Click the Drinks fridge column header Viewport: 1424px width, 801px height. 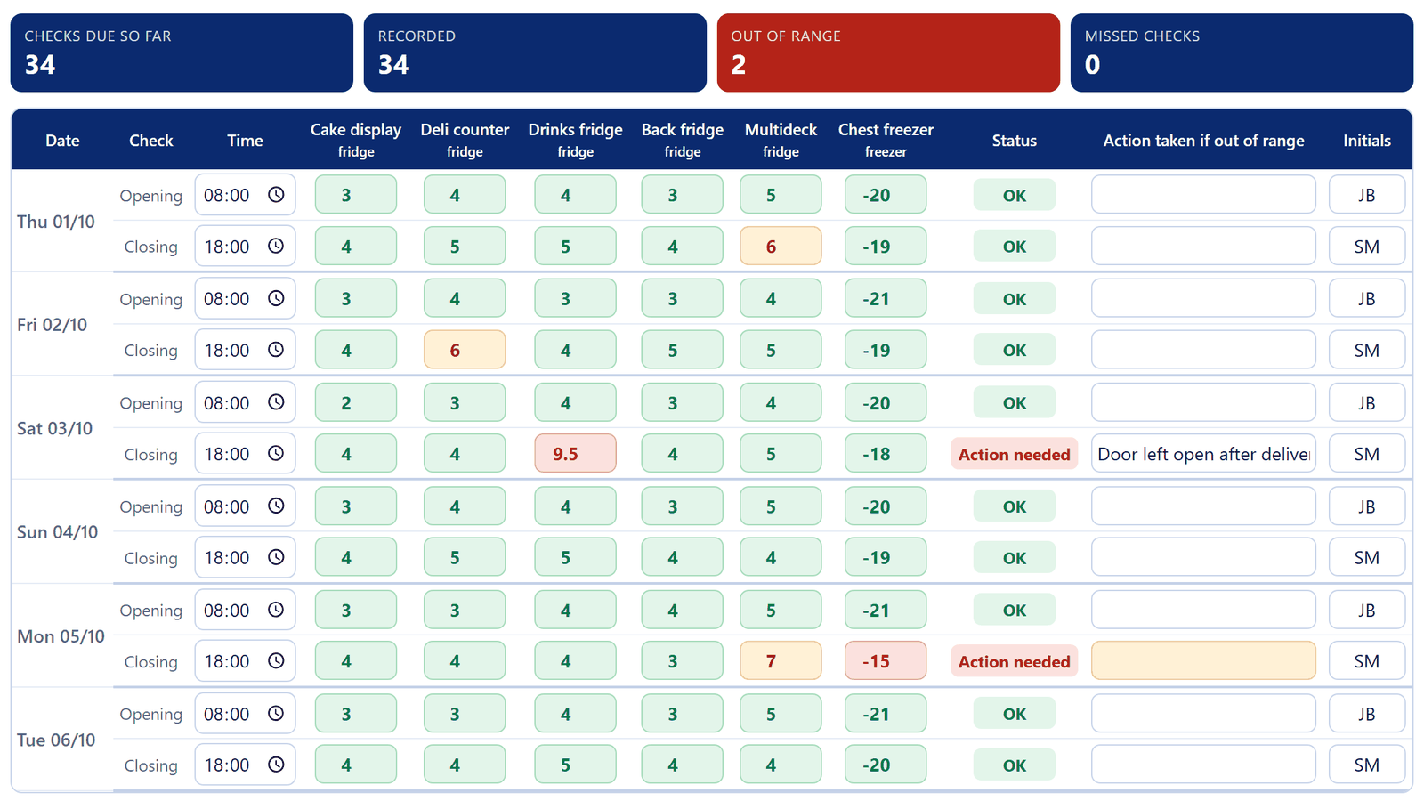click(x=575, y=140)
